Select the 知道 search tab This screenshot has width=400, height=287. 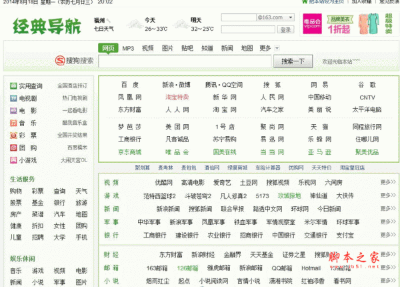point(207,48)
